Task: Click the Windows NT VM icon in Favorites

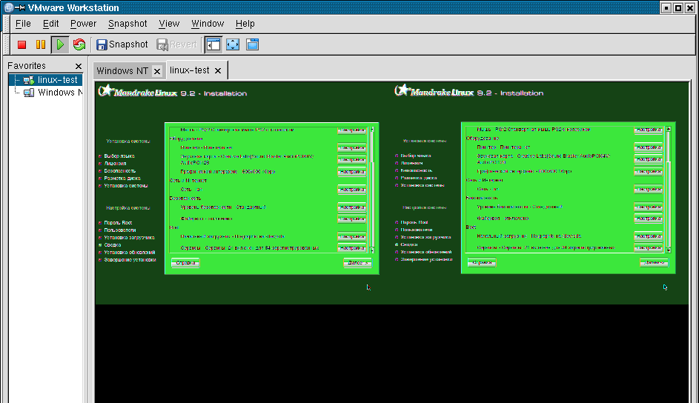Action: [29, 93]
